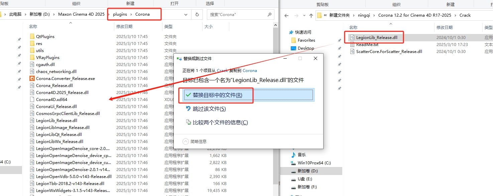Click 此电脑 in left address bar
The width and height of the screenshot is (493, 196).
point(15,14)
